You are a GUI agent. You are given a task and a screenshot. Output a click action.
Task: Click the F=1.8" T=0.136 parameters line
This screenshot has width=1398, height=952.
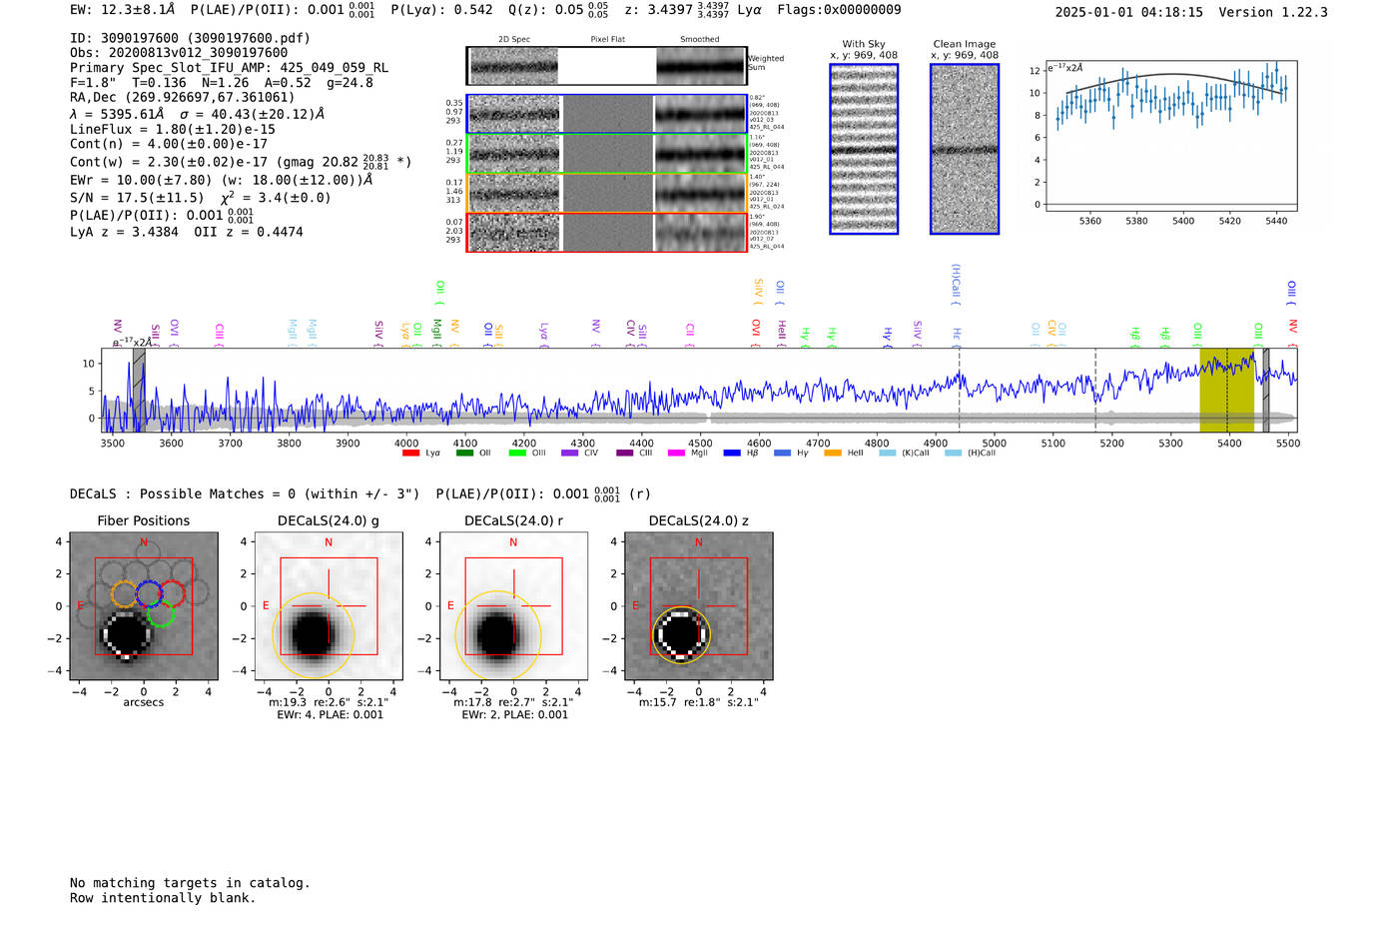tap(221, 83)
